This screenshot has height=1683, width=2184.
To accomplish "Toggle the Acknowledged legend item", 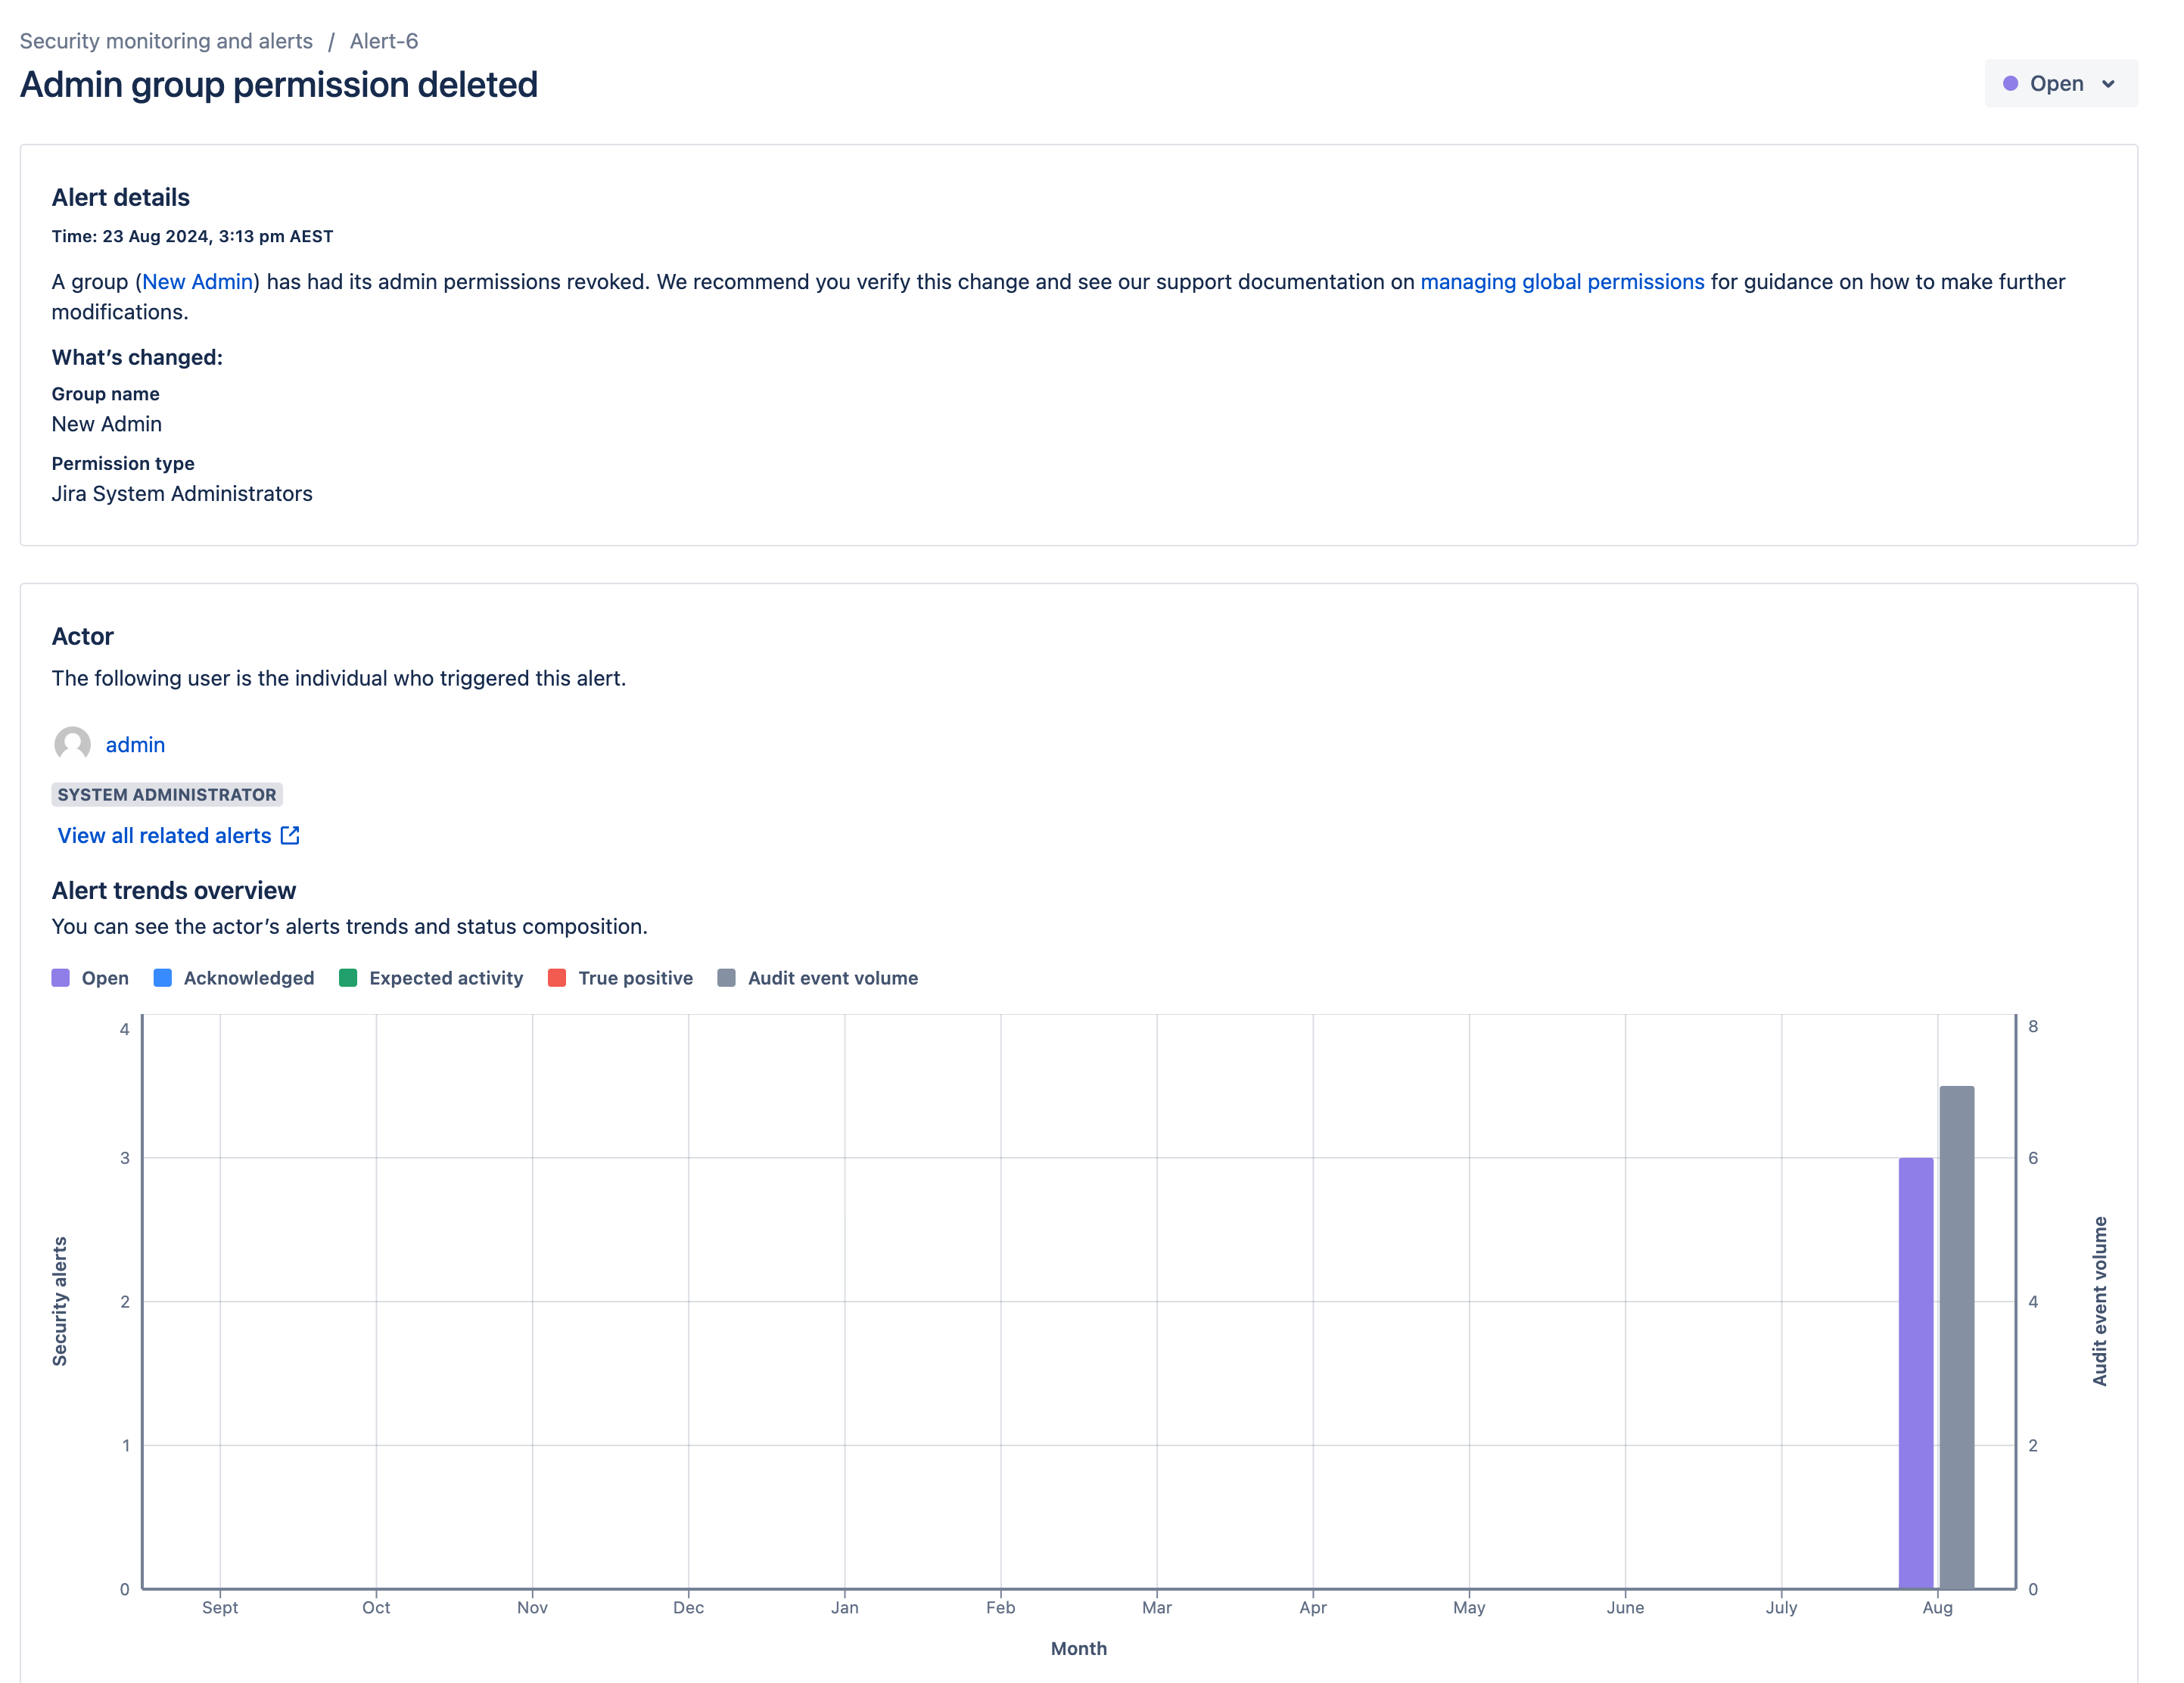I will click(248, 978).
